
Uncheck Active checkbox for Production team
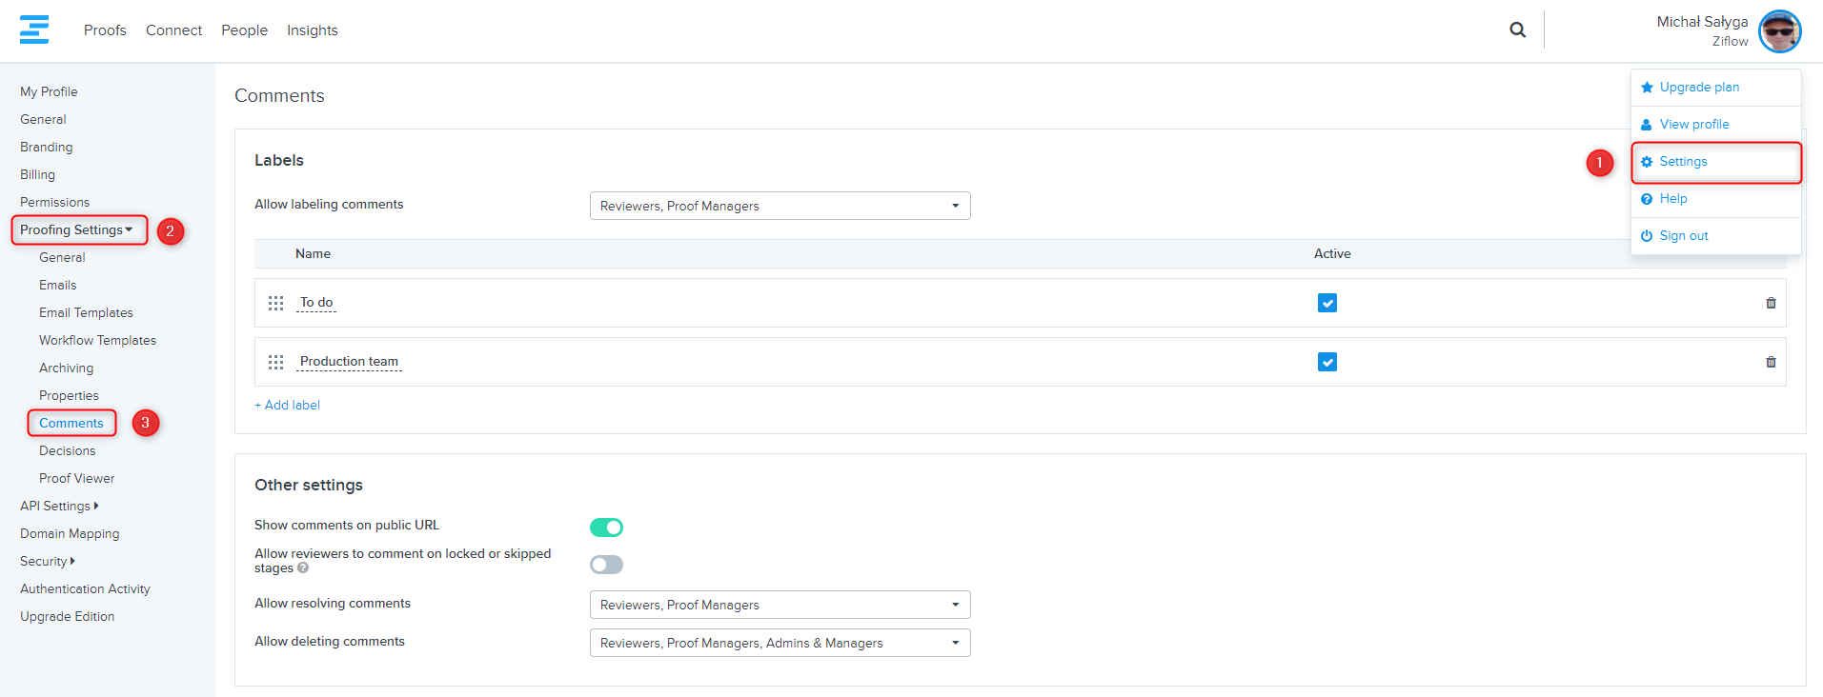pyautogui.click(x=1327, y=362)
